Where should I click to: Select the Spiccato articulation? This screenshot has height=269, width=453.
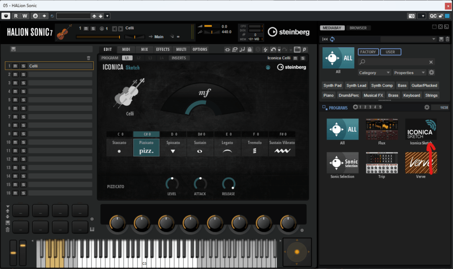173,147
